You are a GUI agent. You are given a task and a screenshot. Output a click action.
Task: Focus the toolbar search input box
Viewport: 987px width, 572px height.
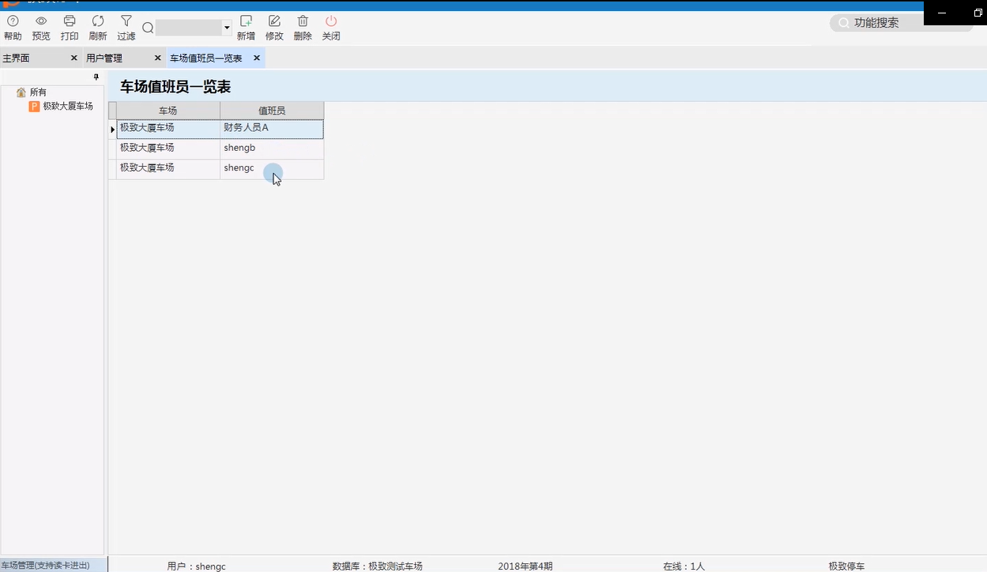(189, 28)
